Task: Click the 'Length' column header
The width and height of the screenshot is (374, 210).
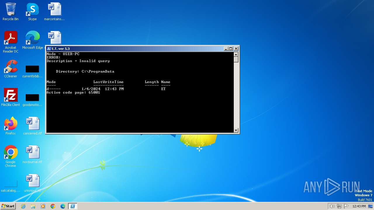Action: click(152, 82)
